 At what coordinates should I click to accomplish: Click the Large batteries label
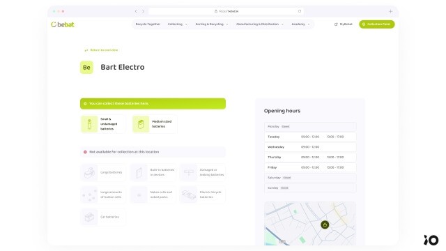[111, 172]
